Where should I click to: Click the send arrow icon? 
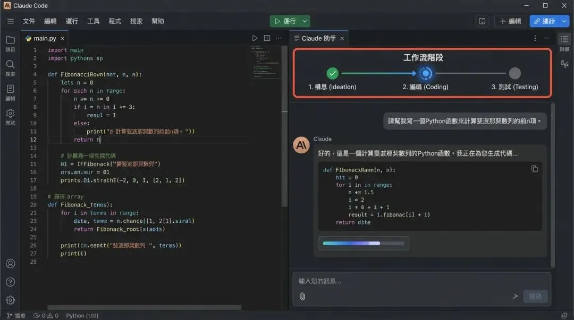pos(516,296)
